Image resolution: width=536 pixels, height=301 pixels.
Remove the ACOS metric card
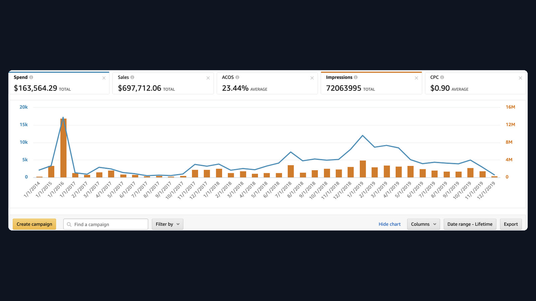312,78
